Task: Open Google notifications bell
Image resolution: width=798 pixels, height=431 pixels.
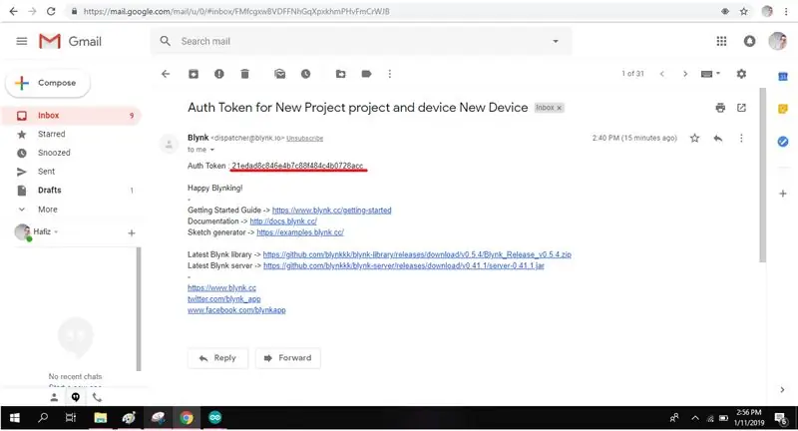Action: click(749, 41)
